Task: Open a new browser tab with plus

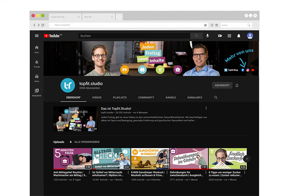Action: [x=119, y=17]
